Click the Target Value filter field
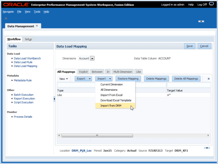218x164 pixels. [189, 85]
